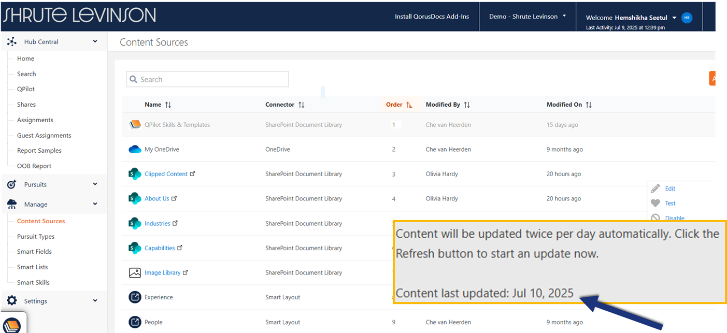Collapse the Hub Central section
The image size is (727, 333).
(95, 41)
